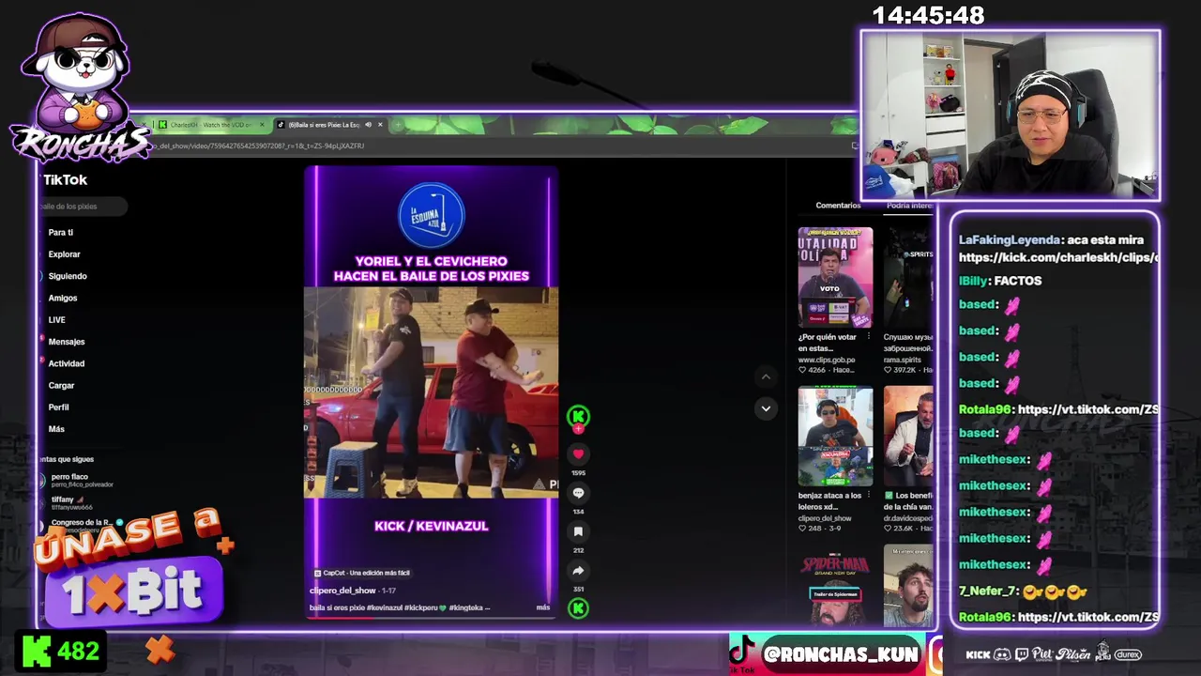
Task: Expand the video caption with más
Action: pyautogui.click(x=542, y=607)
